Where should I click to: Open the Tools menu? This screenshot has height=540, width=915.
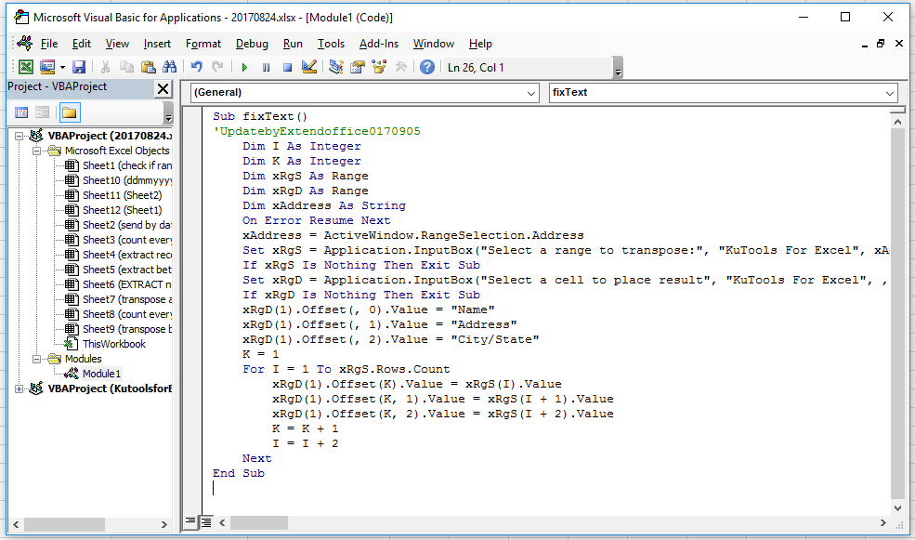click(x=331, y=44)
